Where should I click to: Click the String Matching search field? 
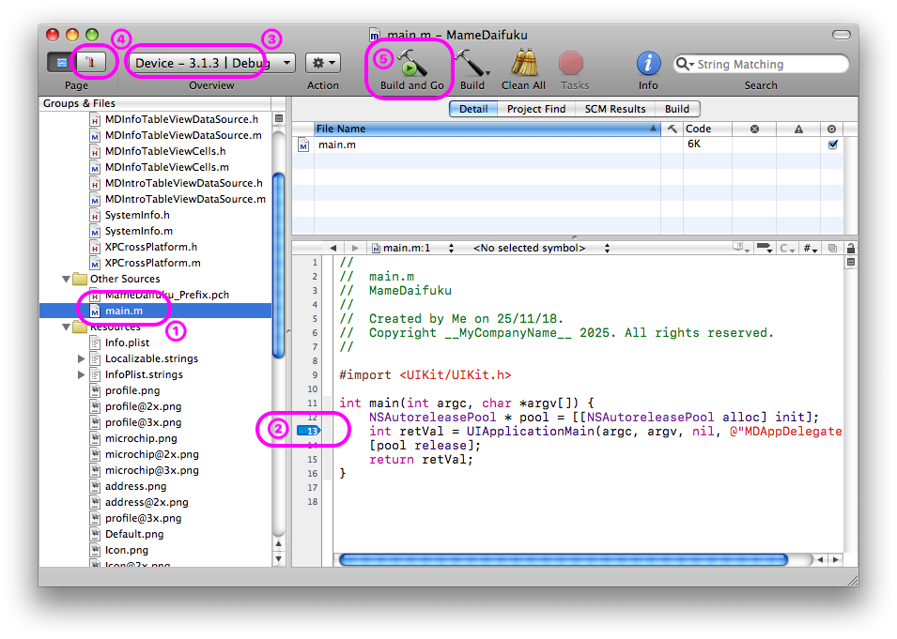point(766,65)
